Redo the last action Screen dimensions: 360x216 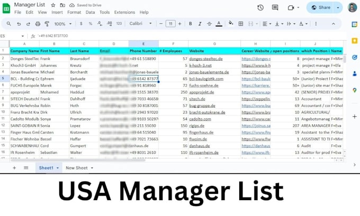(28, 24)
